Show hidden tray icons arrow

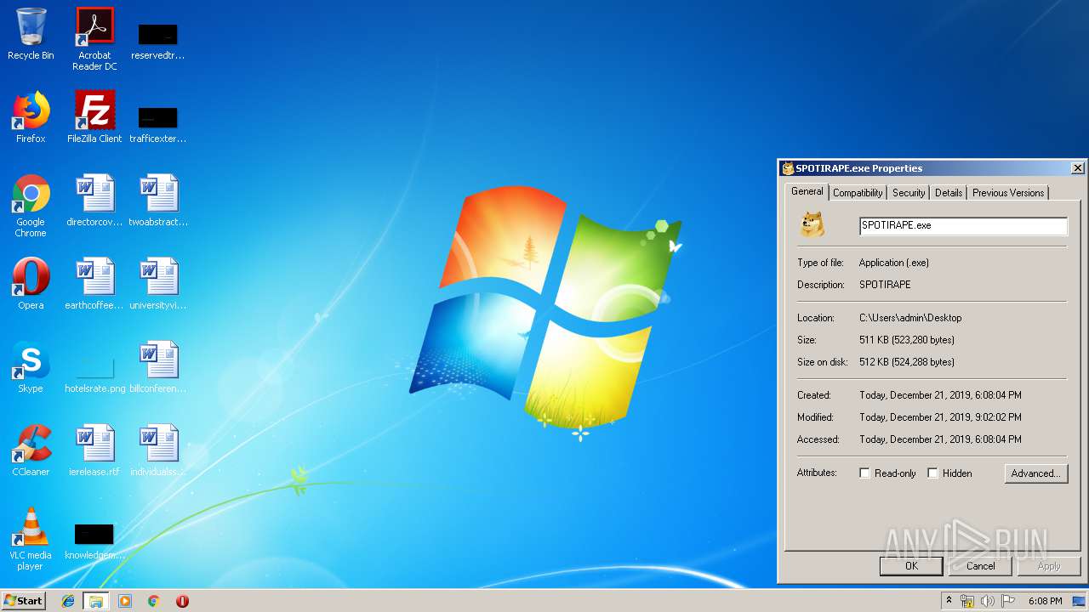pyautogui.click(x=949, y=601)
